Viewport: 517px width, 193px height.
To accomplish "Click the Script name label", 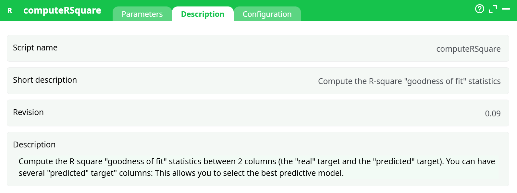I will [35, 48].
